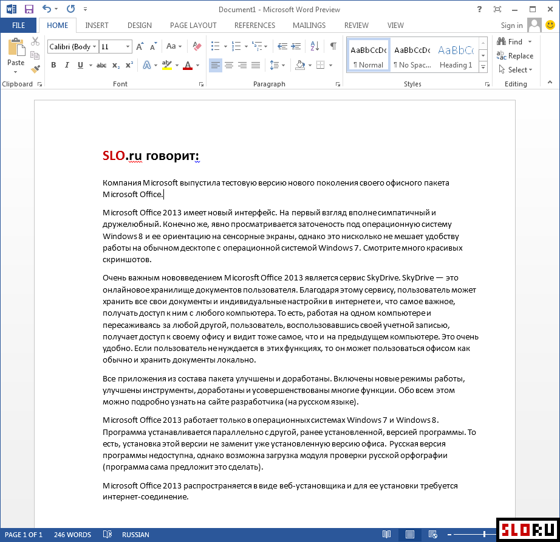Switch to Web Layout view

point(433,535)
